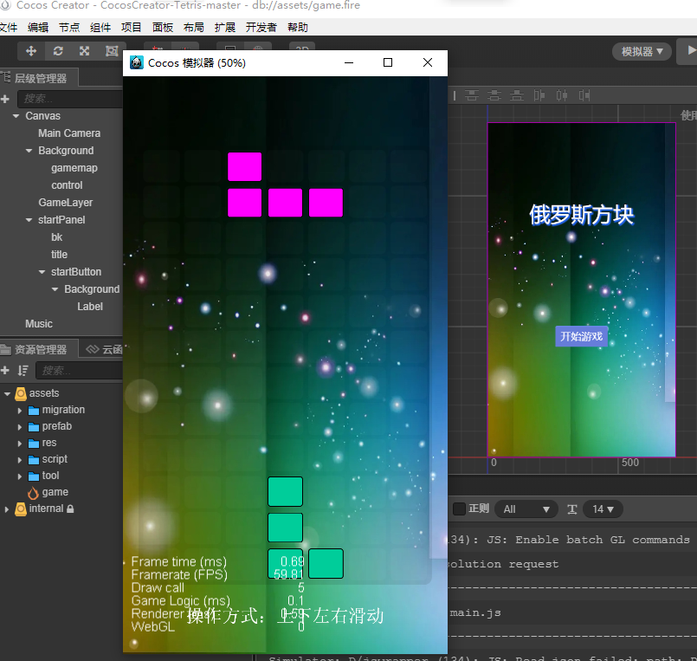This screenshot has height=661, width=697.
Task: Select the move transform tool
Action: pos(30,51)
